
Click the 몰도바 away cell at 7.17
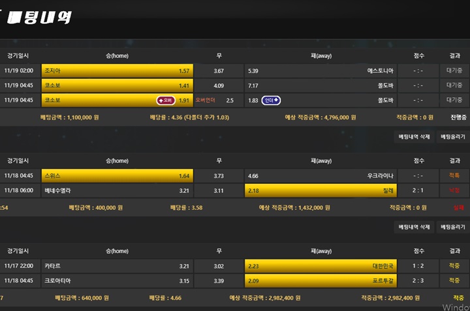[x=321, y=85]
